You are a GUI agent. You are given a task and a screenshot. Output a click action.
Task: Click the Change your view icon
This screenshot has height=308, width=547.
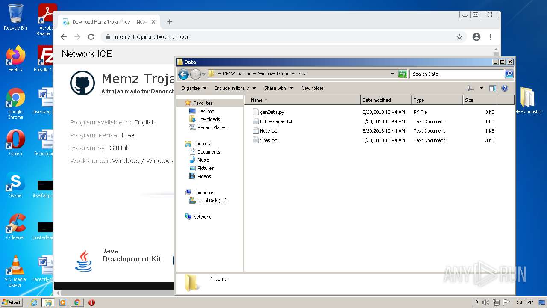tap(471, 88)
